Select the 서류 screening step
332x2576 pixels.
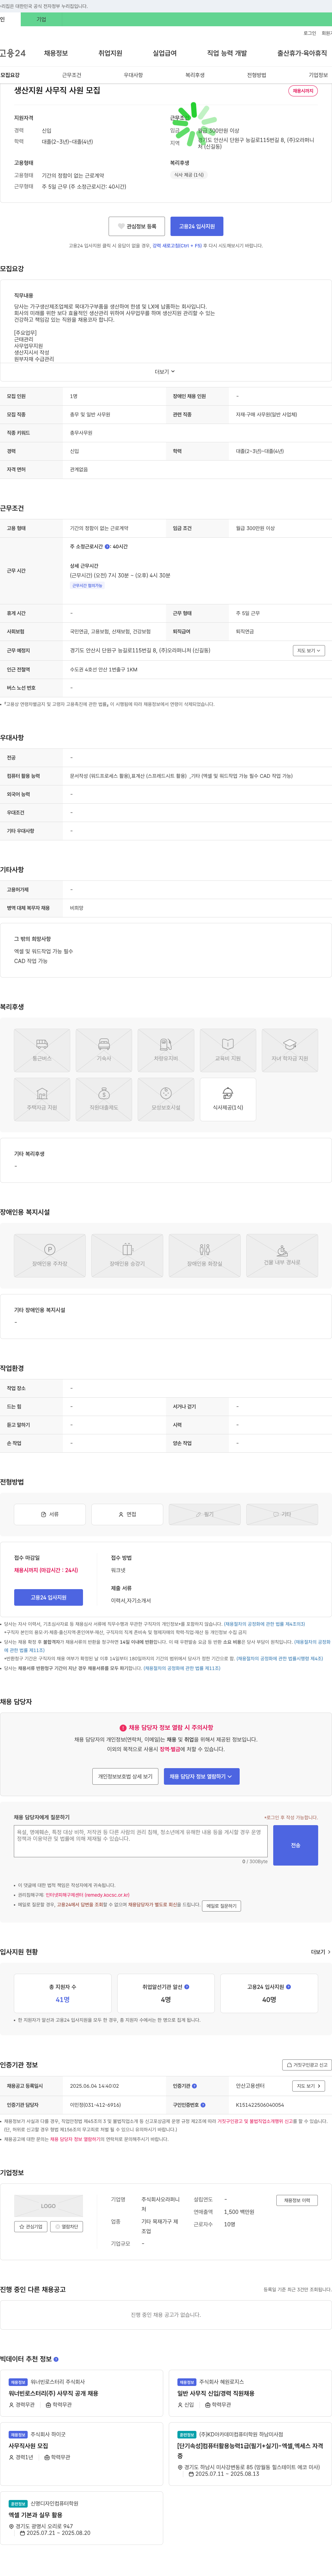tap(50, 1514)
